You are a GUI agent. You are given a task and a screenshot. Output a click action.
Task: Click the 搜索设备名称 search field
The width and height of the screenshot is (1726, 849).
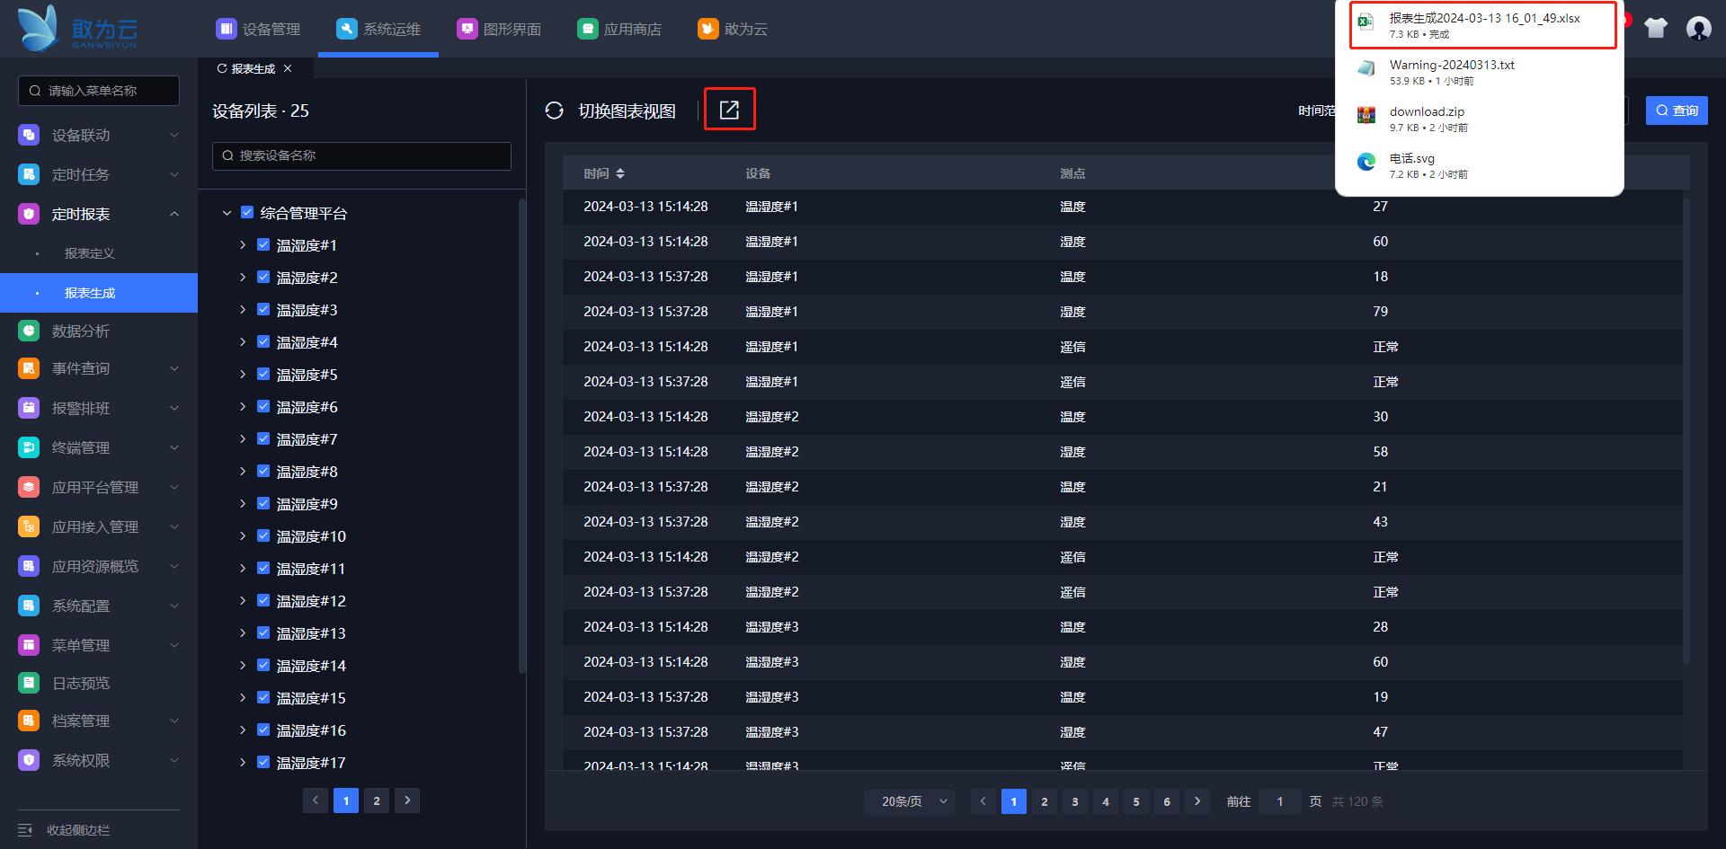coord(361,155)
